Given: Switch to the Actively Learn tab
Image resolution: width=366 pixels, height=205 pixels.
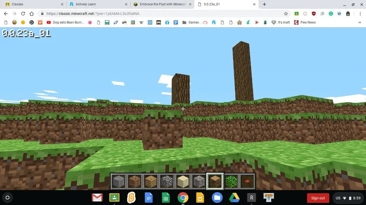Looking at the screenshot, I should (x=98, y=4).
